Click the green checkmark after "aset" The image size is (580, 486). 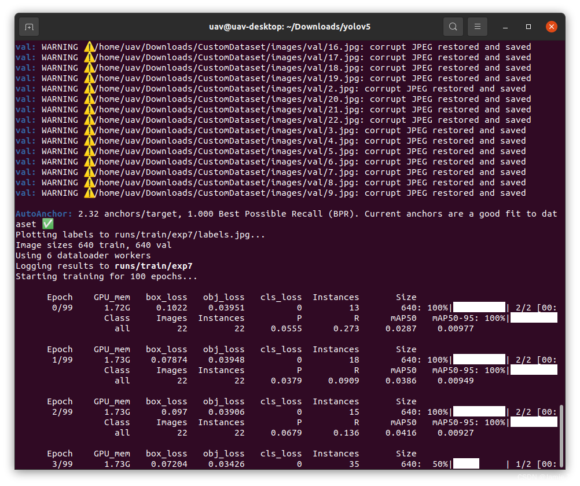click(47, 224)
